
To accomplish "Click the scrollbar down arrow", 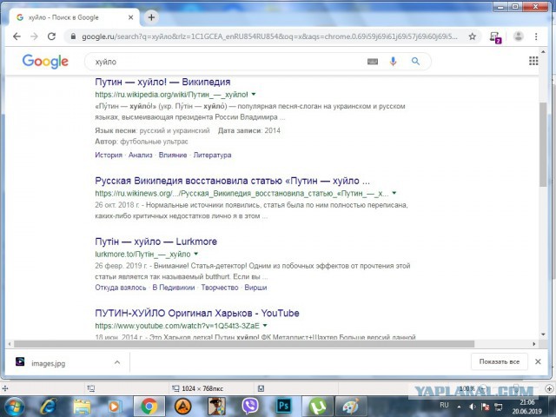I will [543, 334].
